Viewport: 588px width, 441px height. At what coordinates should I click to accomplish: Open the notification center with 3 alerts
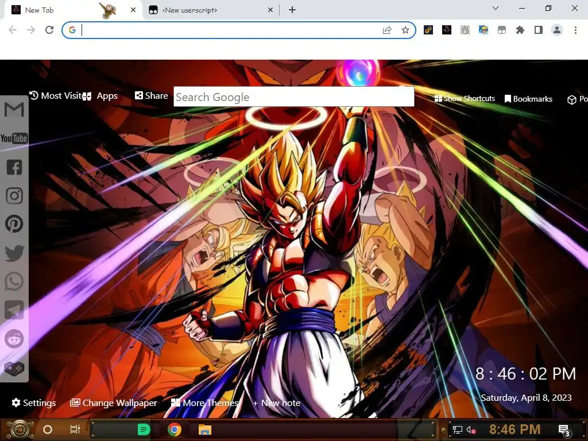[x=564, y=431]
